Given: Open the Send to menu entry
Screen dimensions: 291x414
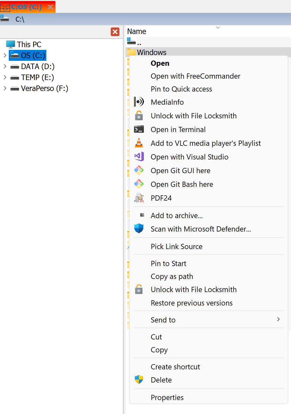Looking at the screenshot, I should 209,320.
